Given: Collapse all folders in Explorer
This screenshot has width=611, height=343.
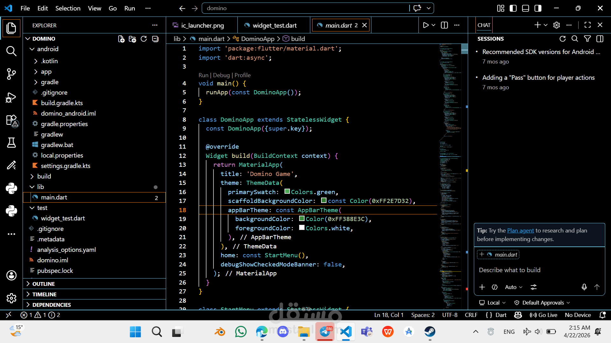Looking at the screenshot, I should tap(155, 39).
